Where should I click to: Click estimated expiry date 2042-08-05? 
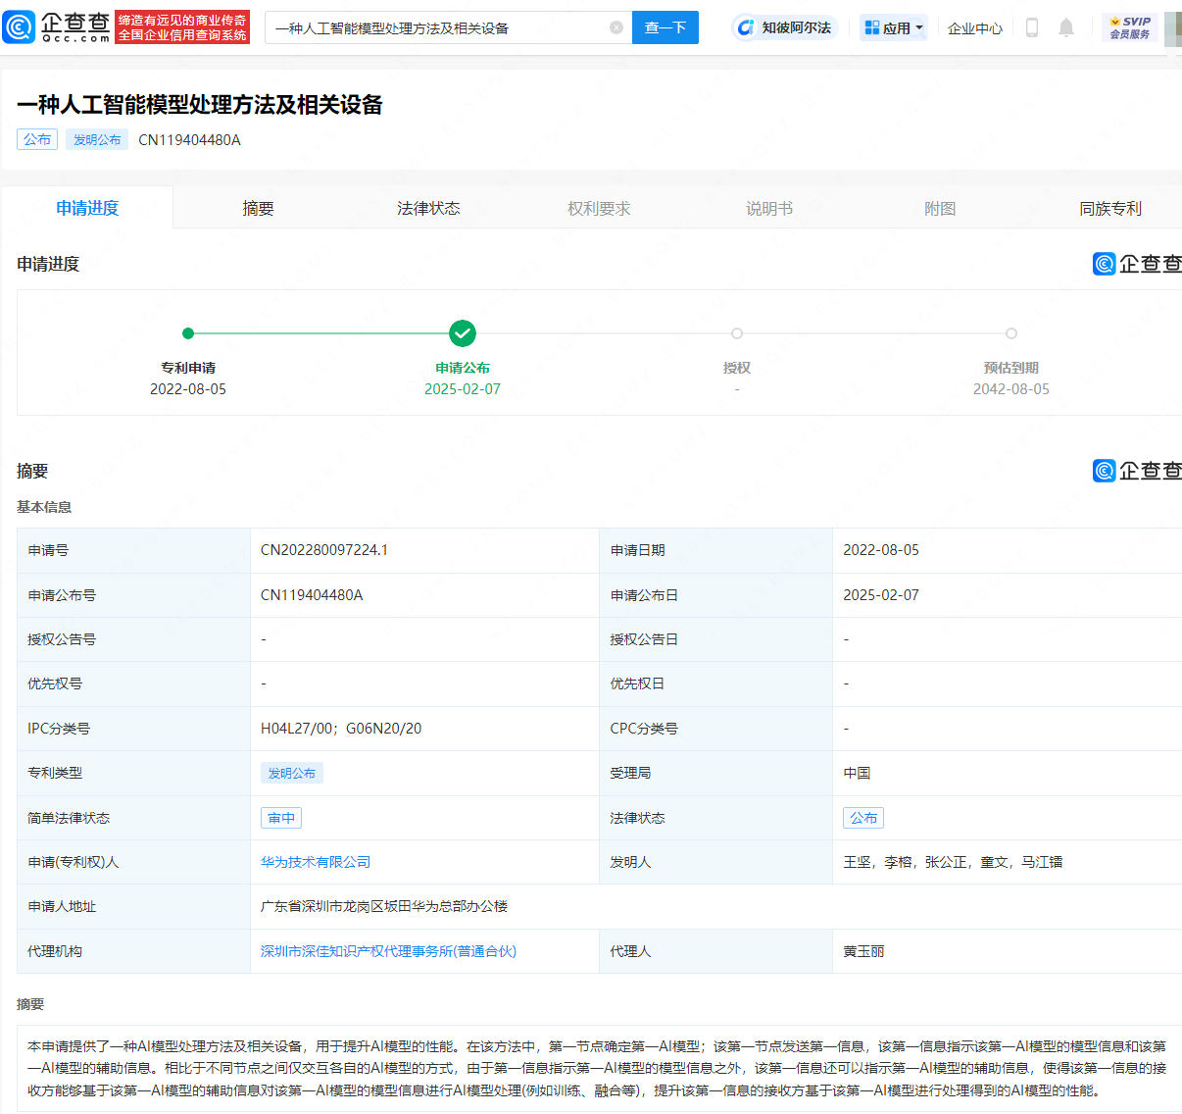pos(1011,389)
